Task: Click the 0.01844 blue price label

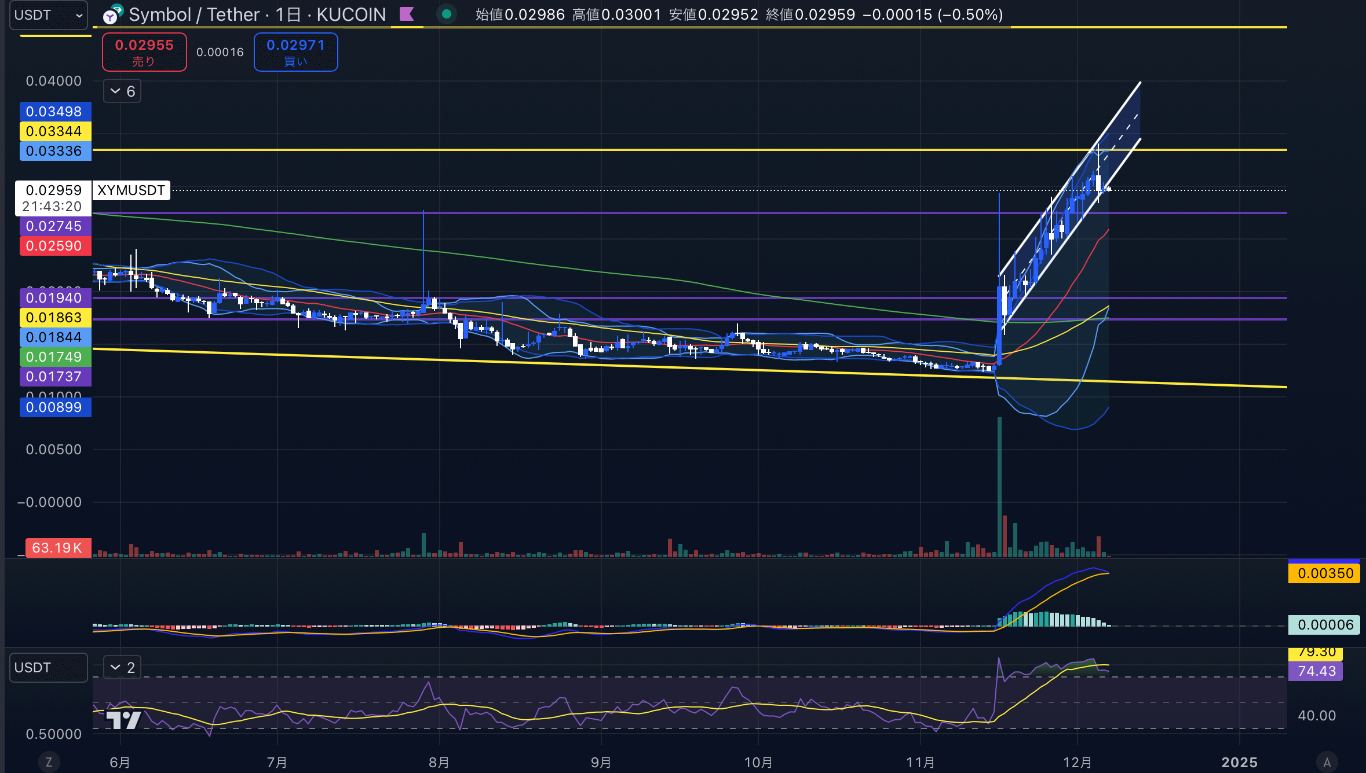Action: pos(55,337)
